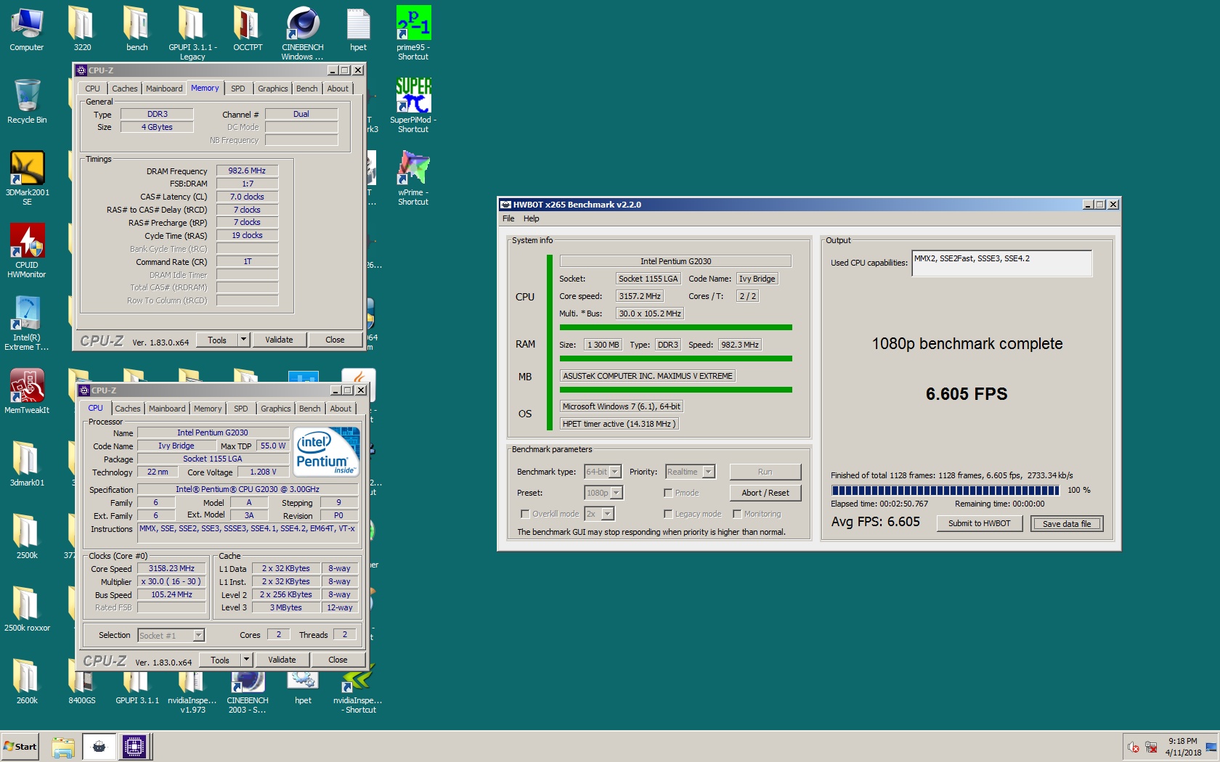Switch to About tab in lower CPU-Z
1220x762 pixels.
[341, 409]
